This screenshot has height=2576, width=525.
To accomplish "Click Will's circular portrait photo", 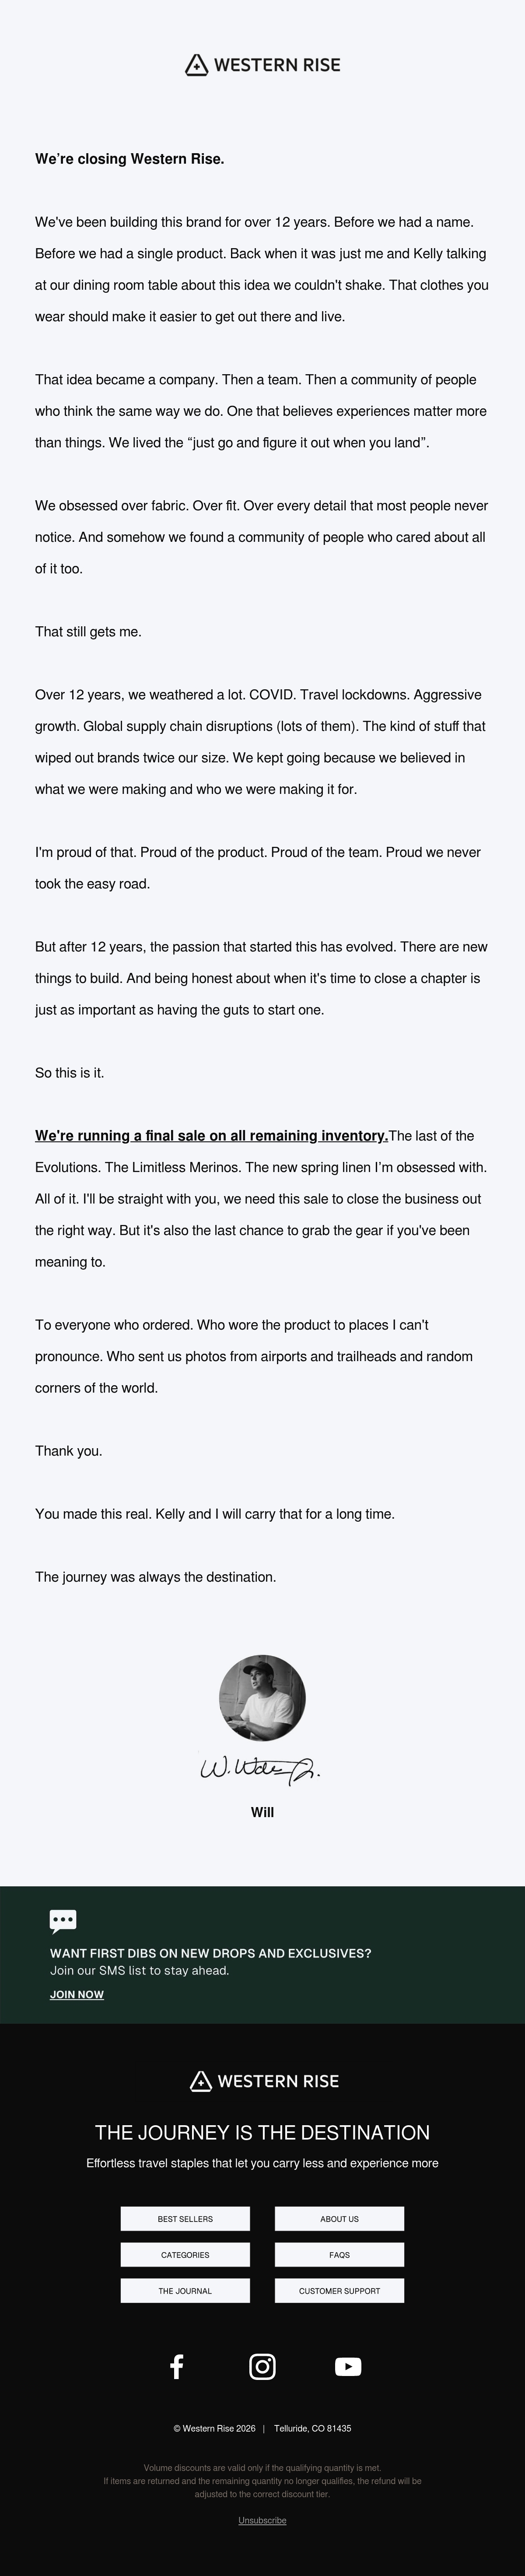I will coord(262,1698).
